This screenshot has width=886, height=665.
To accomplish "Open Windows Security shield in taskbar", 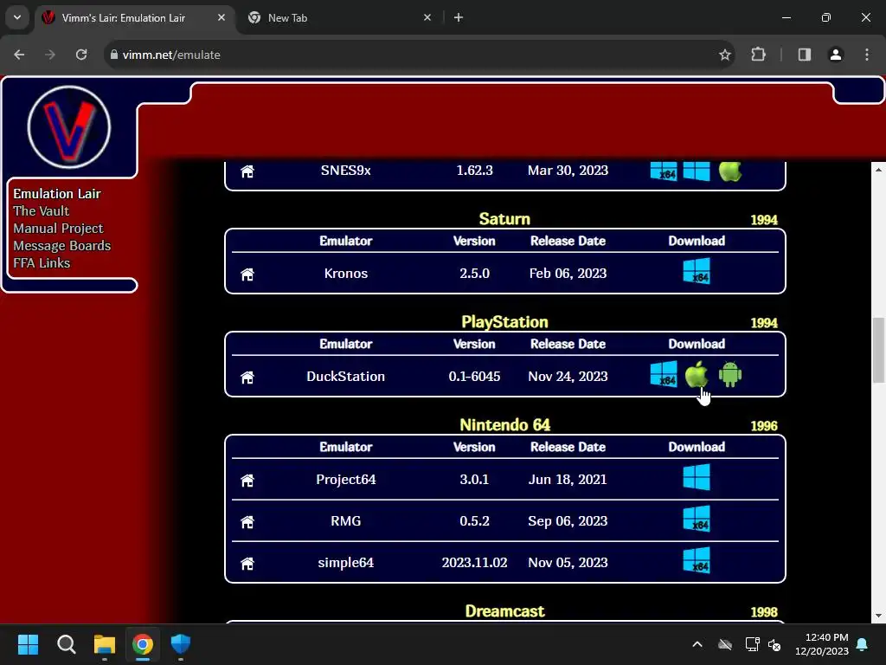I will pos(181,644).
